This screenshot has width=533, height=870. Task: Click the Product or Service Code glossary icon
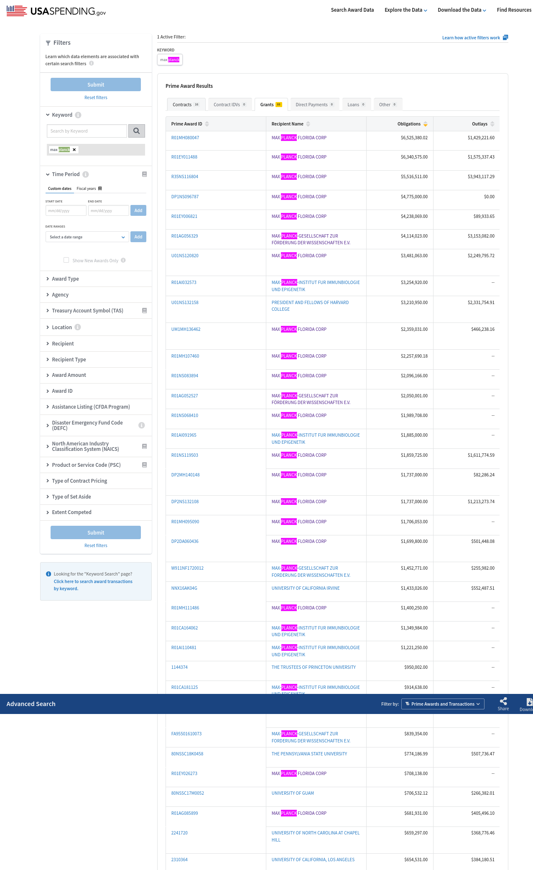click(x=144, y=465)
